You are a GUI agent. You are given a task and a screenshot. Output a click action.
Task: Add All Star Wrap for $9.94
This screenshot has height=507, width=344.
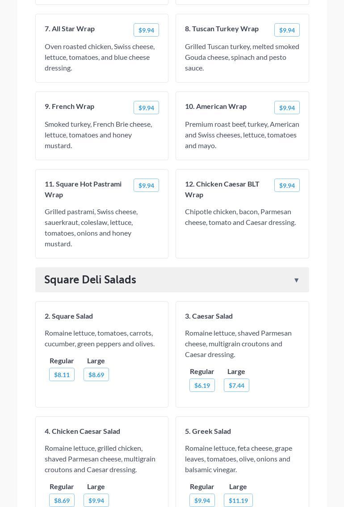(x=146, y=30)
